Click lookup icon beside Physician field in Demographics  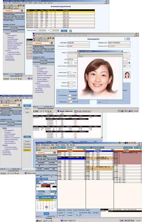pos(75,86)
